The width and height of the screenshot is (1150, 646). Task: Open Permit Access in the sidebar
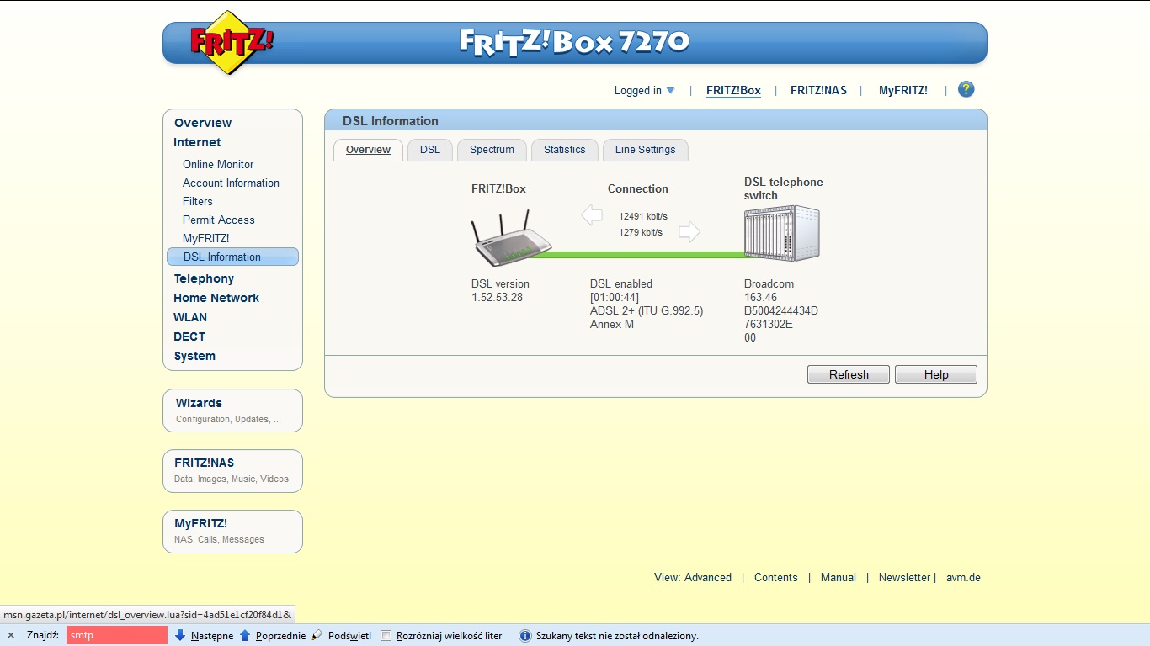[219, 220]
